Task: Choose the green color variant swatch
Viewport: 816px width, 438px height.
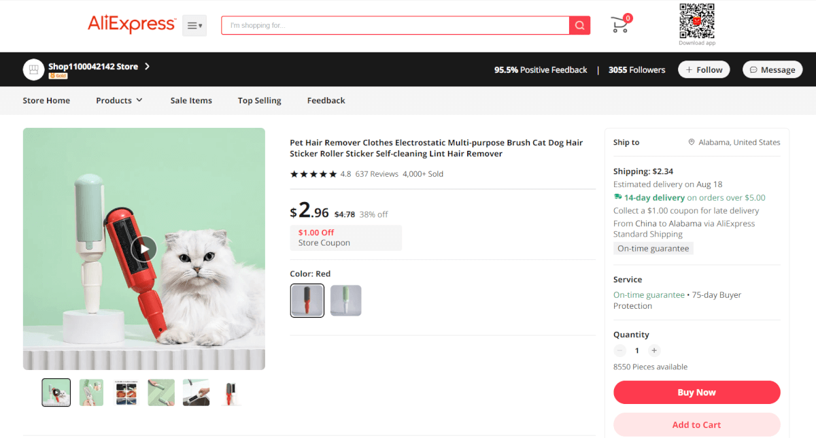Action: click(346, 301)
